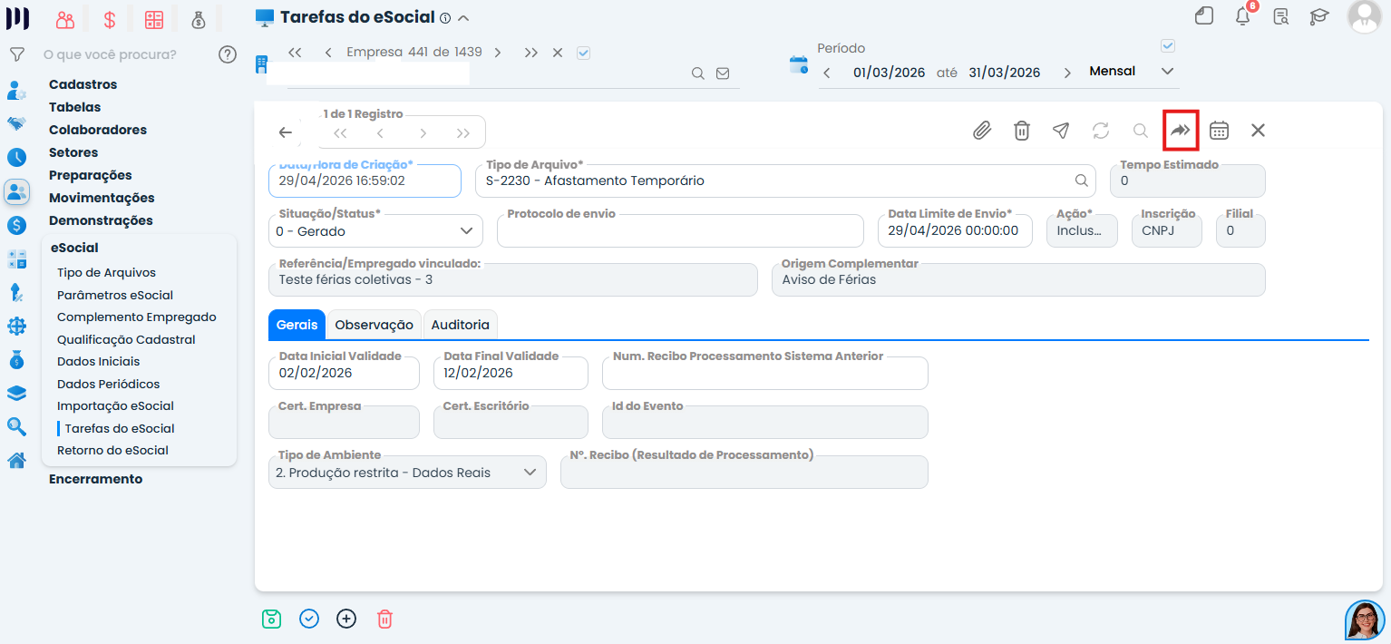Image resolution: width=1391 pixels, height=644 pixels.
Task: Go to previous period arrow
Action: tap(827, 73)
